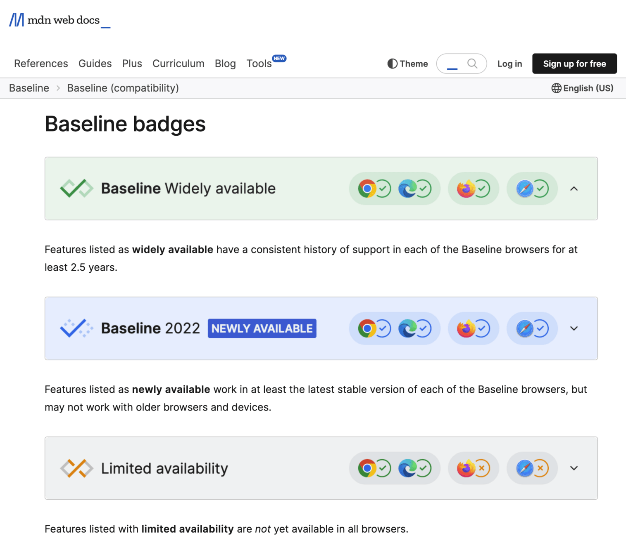Click Chrome icon in Limited availability badge

coord(367,468)
